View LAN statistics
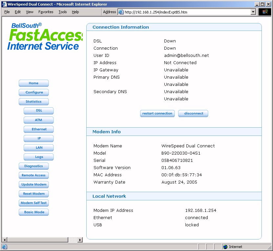Image resolution: width=273 pixels, height=251 pixels. [39, 148]
